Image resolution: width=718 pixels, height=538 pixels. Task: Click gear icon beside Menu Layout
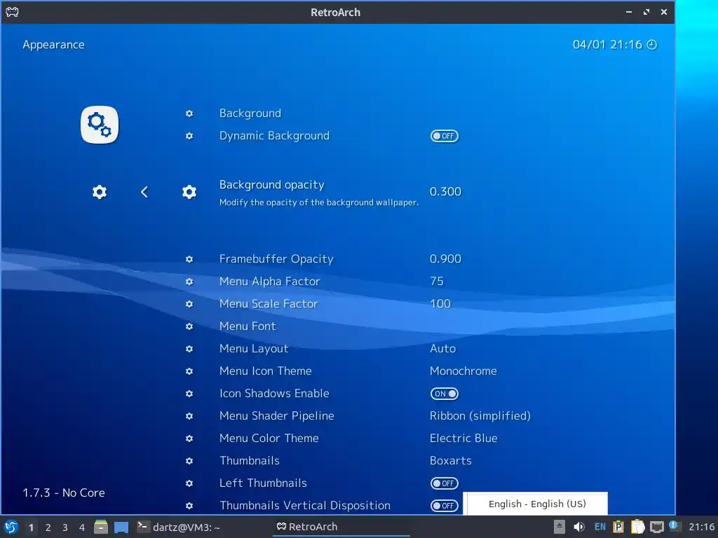[189, 349]
